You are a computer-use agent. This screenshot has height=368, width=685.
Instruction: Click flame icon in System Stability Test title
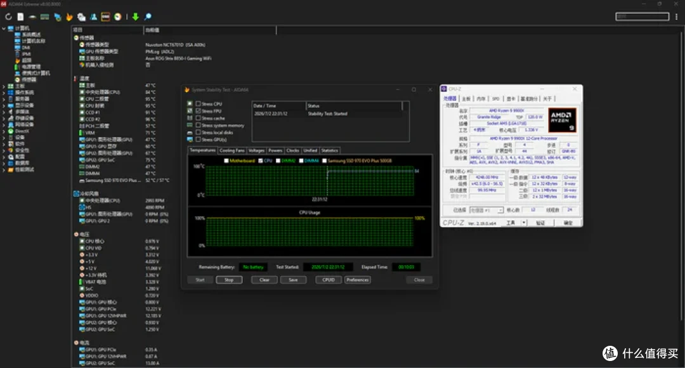click(x=187, y=89)
